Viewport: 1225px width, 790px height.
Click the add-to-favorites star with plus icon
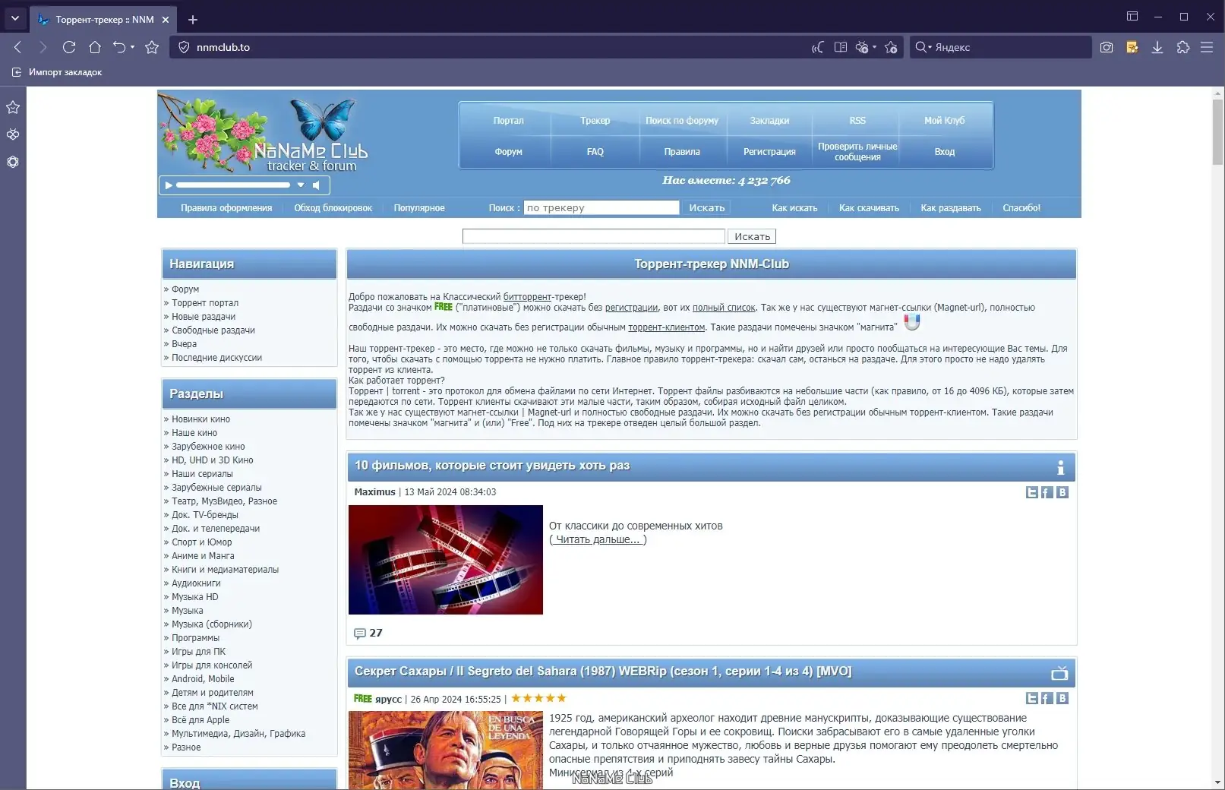(891, 47)
